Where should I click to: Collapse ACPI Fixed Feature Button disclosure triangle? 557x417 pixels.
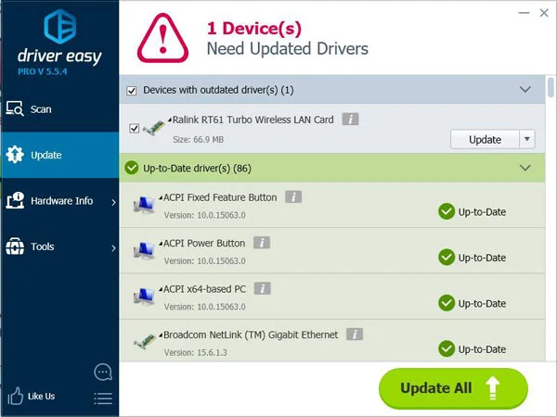(x=161, y=197)
